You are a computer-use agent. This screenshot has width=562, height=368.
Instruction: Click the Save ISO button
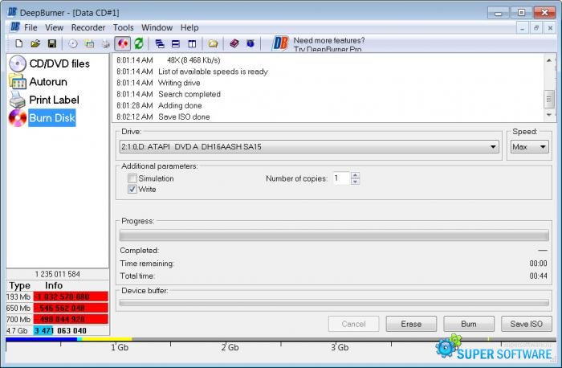pyautogui.click(x=527, y=324)
